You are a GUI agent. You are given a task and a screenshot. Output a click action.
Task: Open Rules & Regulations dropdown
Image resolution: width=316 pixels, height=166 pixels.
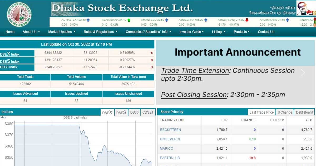(x=100, y=32)
